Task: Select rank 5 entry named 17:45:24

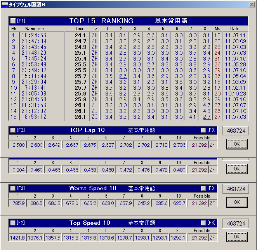Action: click(34, 59)
